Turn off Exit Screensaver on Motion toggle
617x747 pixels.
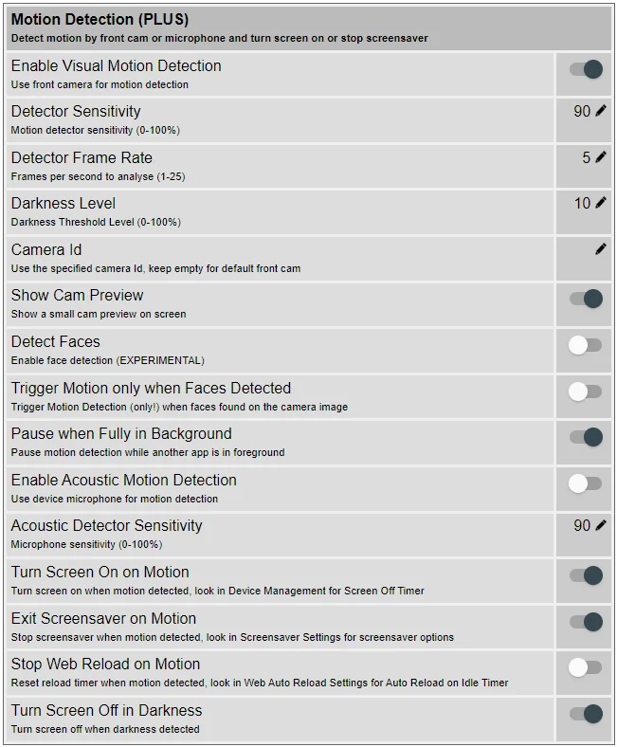pos(586,622)
